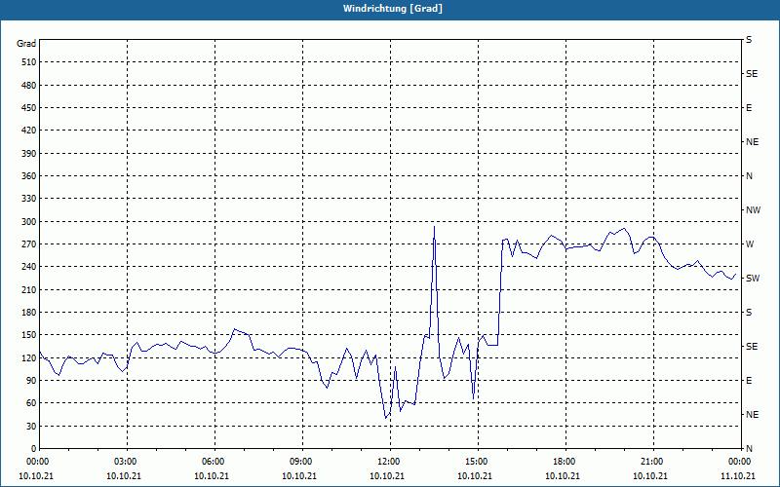This screenshot has height=487, width=780.
Task: Click the 15:00 time label
Action: point(477,462)
